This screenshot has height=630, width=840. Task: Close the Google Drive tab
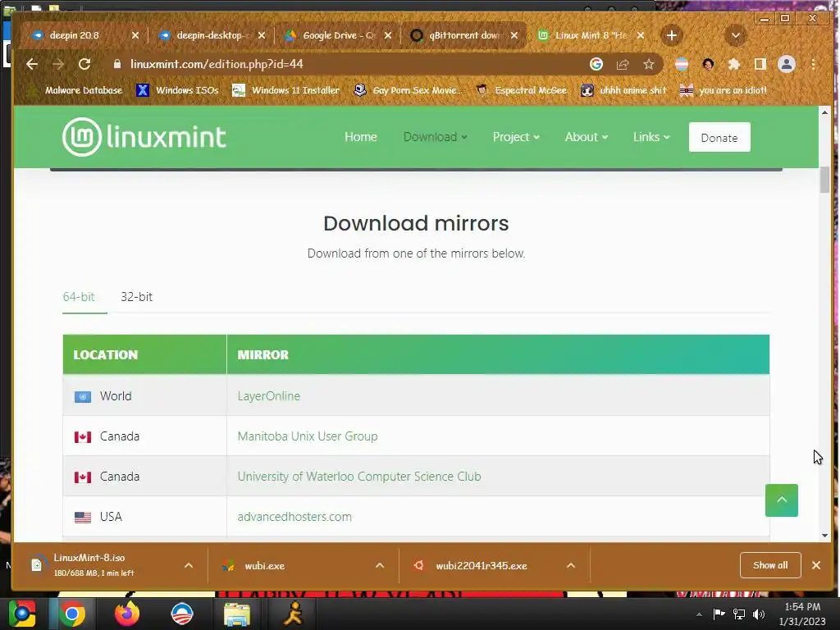[388, 35]
